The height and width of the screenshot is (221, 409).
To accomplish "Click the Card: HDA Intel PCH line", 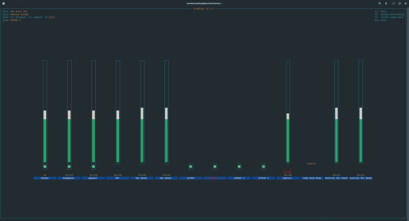I will coord(15,11).
